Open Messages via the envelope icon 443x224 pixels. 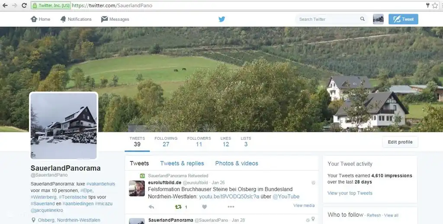(x=104, y=19)
